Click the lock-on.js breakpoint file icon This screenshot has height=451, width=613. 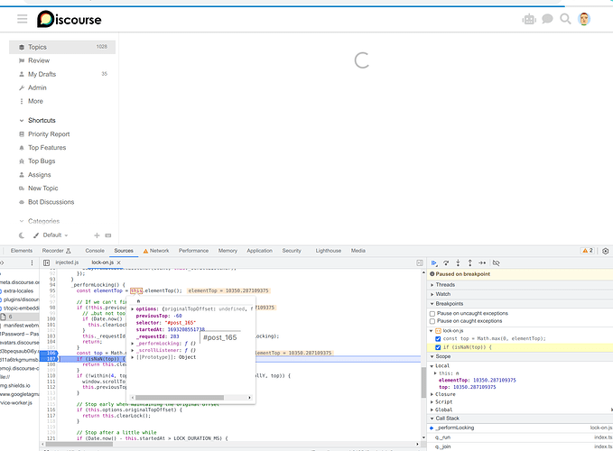(438, 331)
